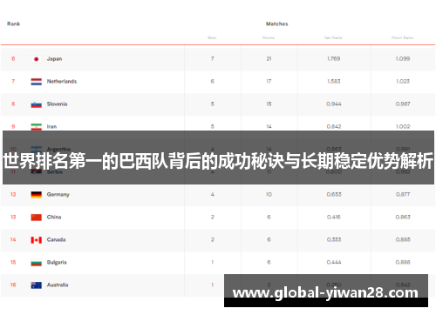Click Canada's set ratio 0.333
The height and width of the screenshot is (315, 436).
(x=334, y=239)
